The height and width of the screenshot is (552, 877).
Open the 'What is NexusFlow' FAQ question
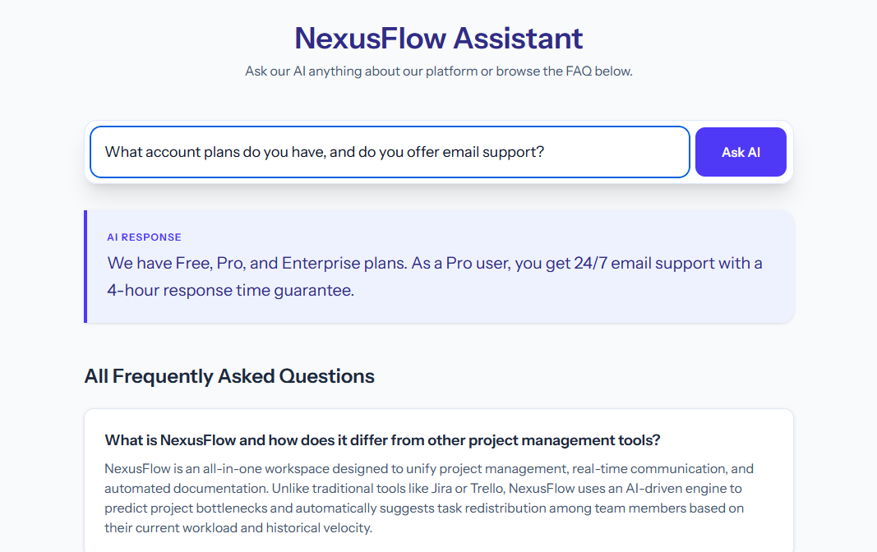[382, 440]
